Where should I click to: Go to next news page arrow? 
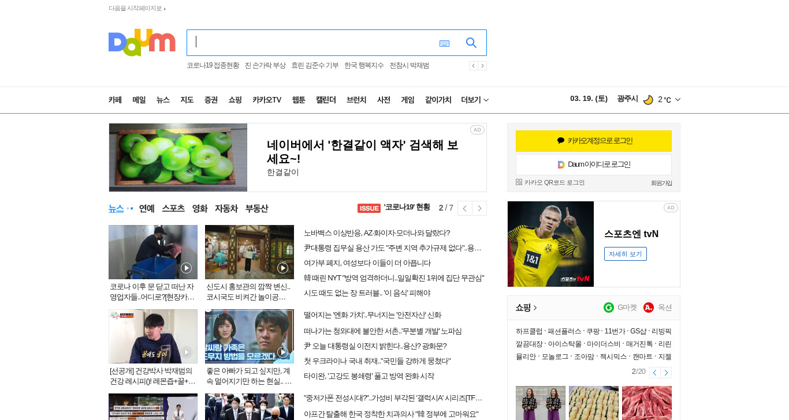[x=479, y=208]
